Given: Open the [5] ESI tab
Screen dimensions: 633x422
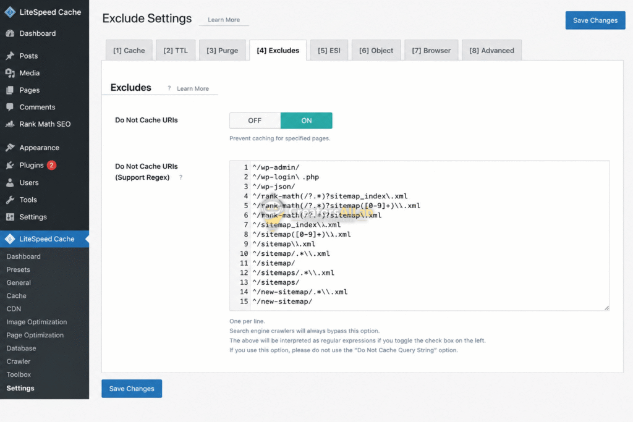Looking at the screenshot, I should [x=329, y=51].
